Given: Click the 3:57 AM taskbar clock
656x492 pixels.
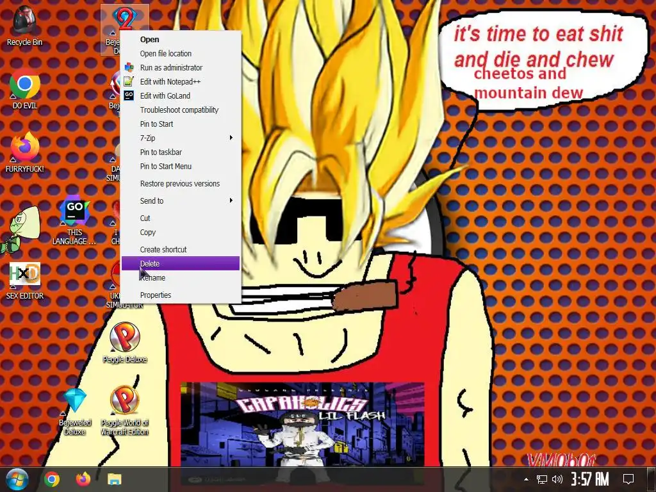Looking at the screenshot, I should 590,479.
